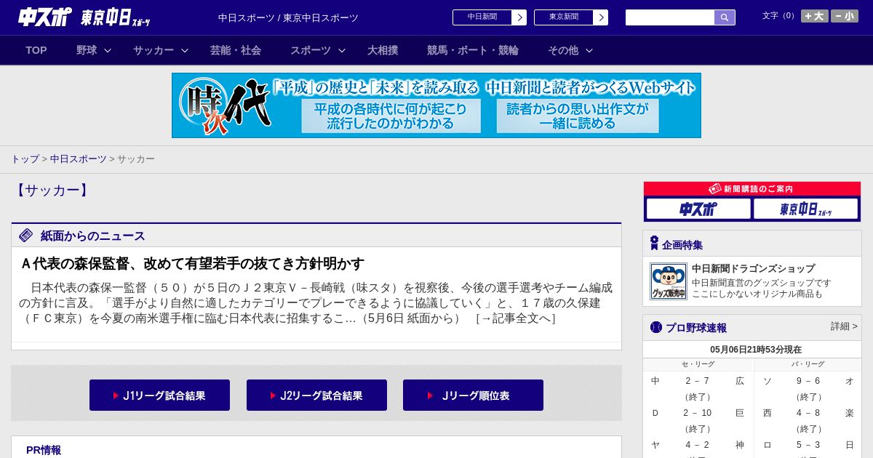Click the Chunichi Sports 中スポ logo
This screenshot has width=873, height=458.
click(x=44, y=17)
